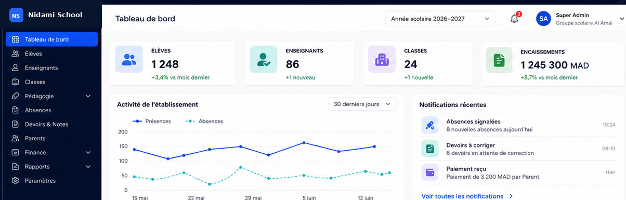The width and height of the screenshot is (626, 200).
Task: Open the 30 derniers jours period dropdown
Action: 362,104
